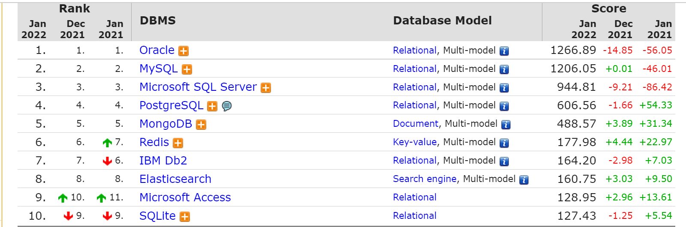Image resolution: width=686 pixels, height=227 pixels.
Task: Open the Oracle DBMS link
Action: pos(157,50)
